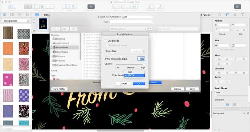250x132 pixels.
Task: Open the Preview Mode eye icon
Action: (91, 6)
